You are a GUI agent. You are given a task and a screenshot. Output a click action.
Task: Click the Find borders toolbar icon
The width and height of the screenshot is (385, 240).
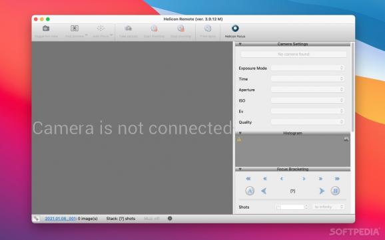coord(75,29)
